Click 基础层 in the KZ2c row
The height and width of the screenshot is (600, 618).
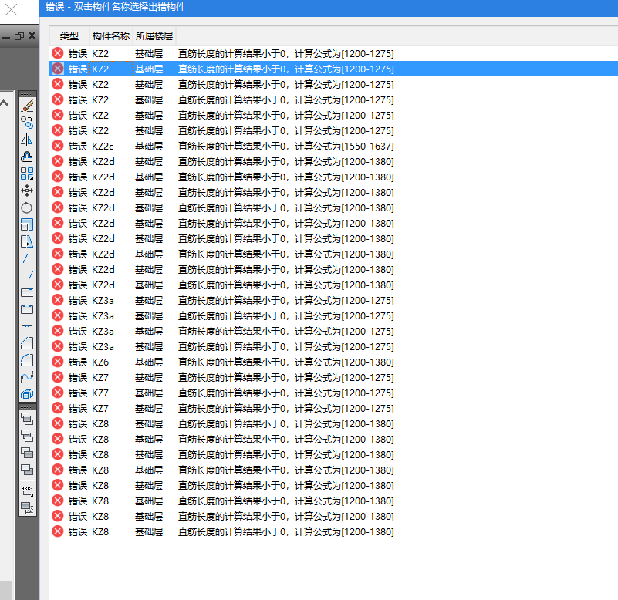point(149,147)
